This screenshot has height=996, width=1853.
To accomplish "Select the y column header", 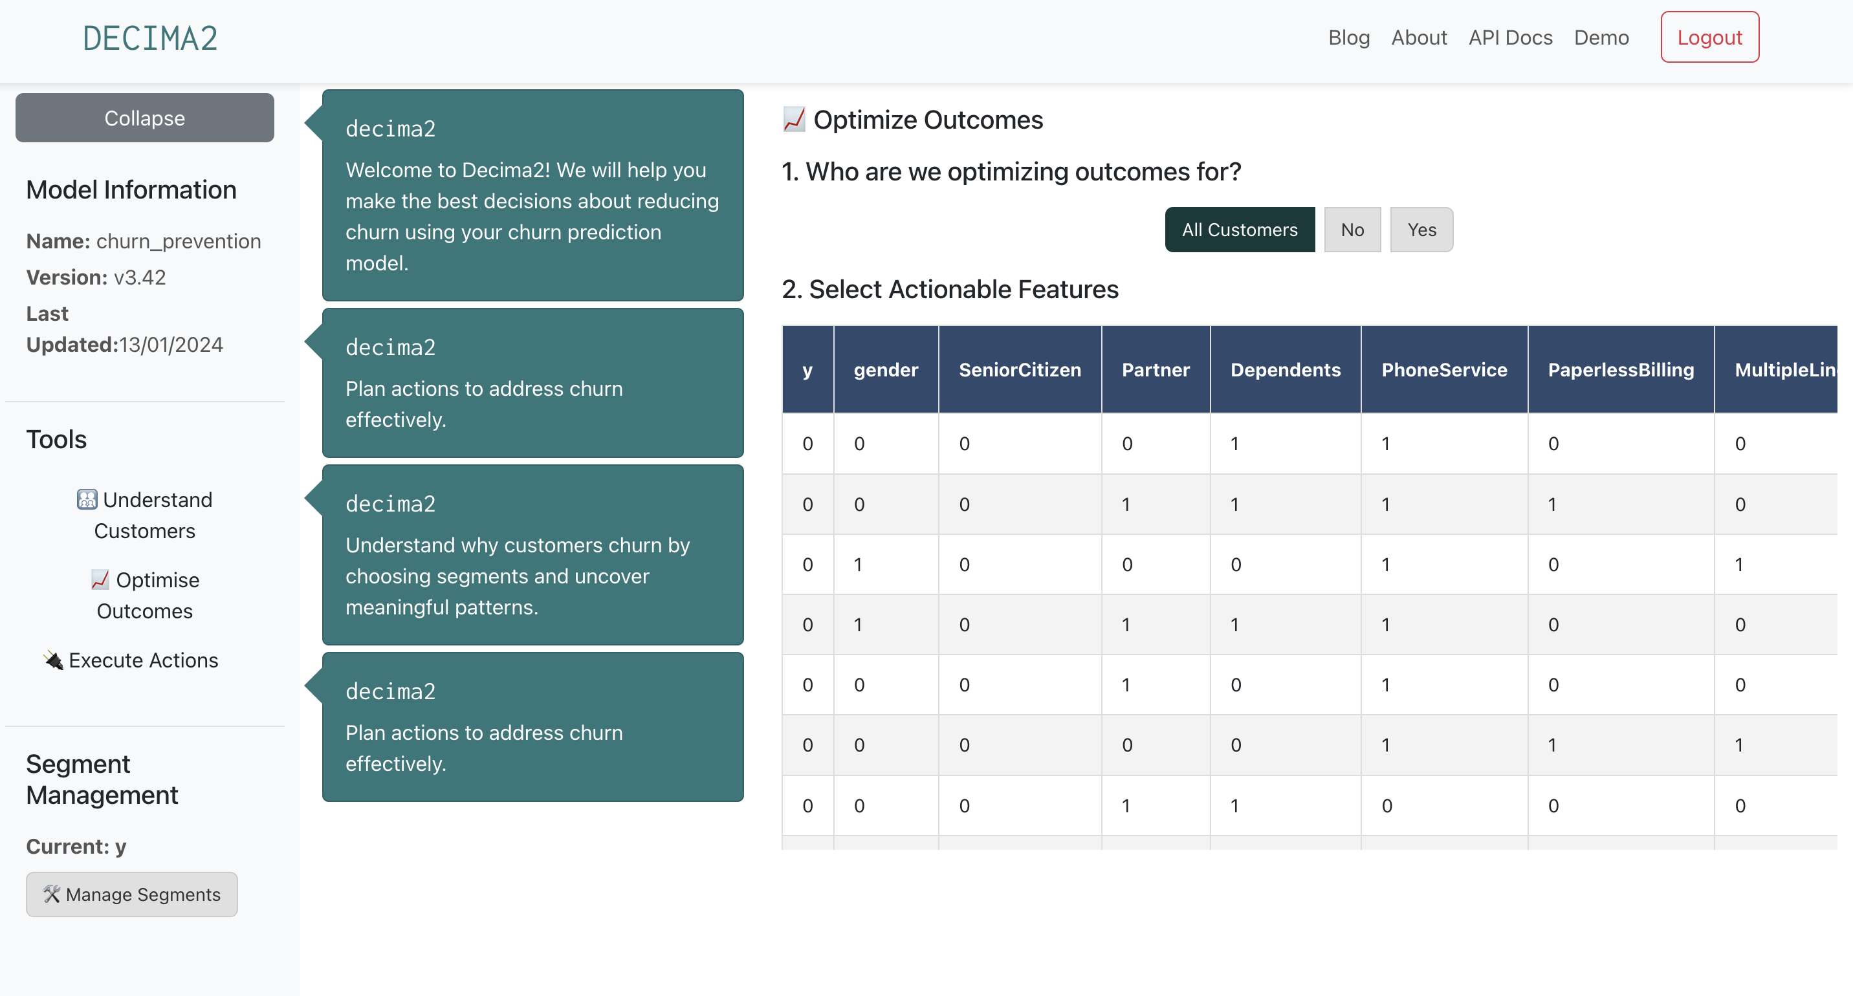I will [808, 370].
